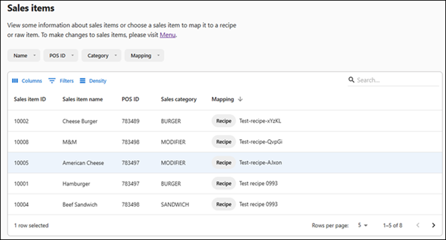This screenshot has height=240, width=446.
Task: Open the Columns settings icon
Action: [x=15, y=80]
